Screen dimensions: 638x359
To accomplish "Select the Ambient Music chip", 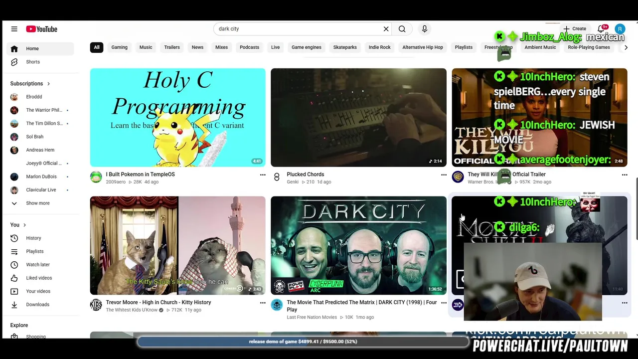I will pyautogui.click(x=540, y=47).
